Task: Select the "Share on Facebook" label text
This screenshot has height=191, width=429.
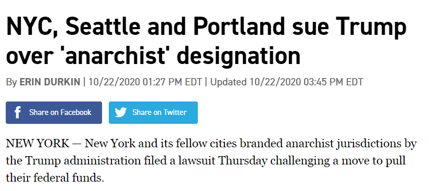Action: coord(60,112)
